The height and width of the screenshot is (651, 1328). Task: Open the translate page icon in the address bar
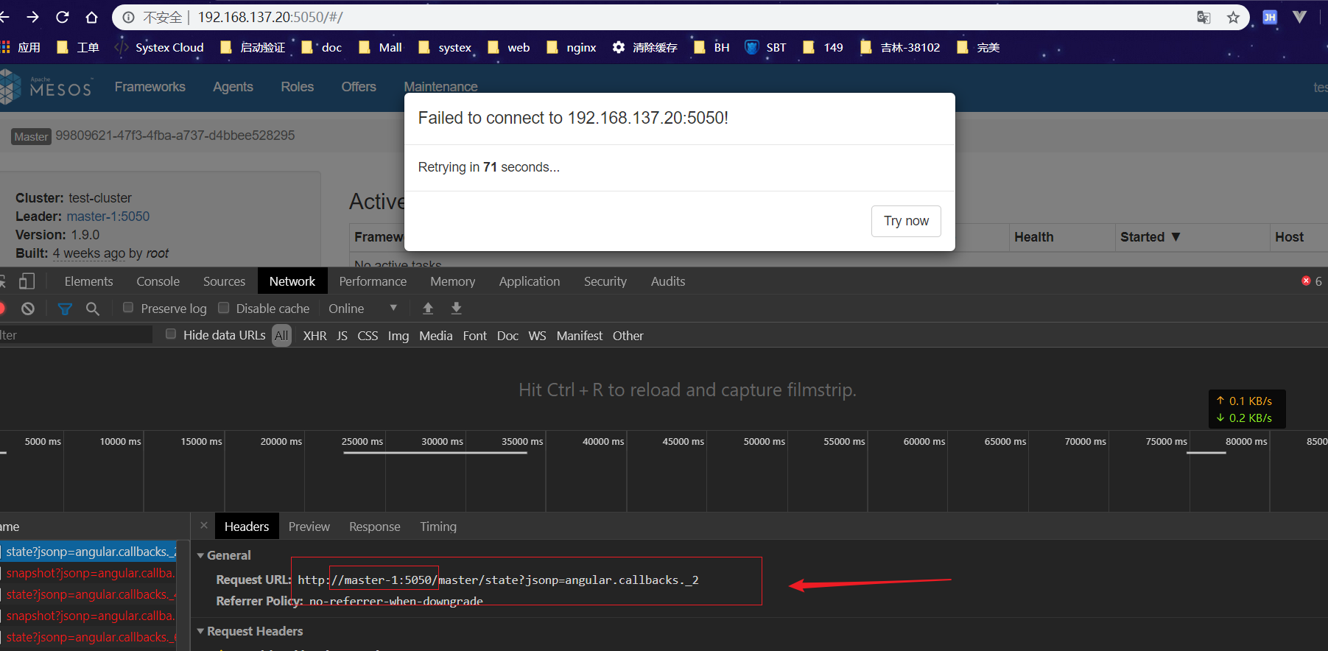(1204, 17)
